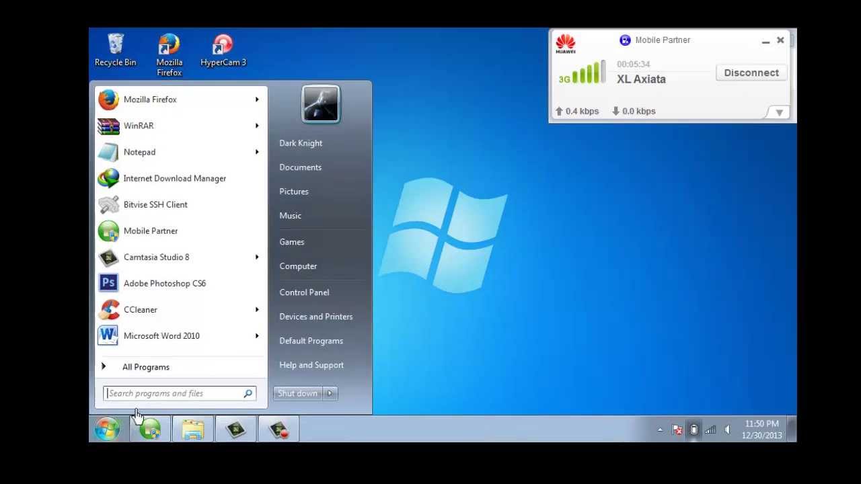Open Dark Knight user folder
The width and height of the screenshot is (861, 484).
pyautogui.click(x=301, y=143)
